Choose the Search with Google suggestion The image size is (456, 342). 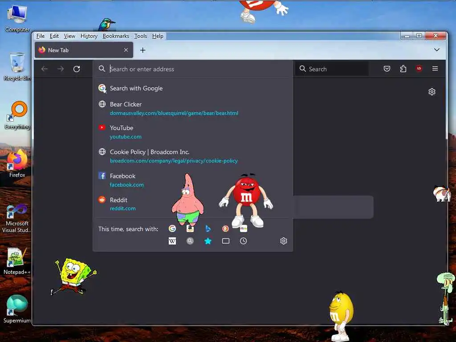(192, 89)
